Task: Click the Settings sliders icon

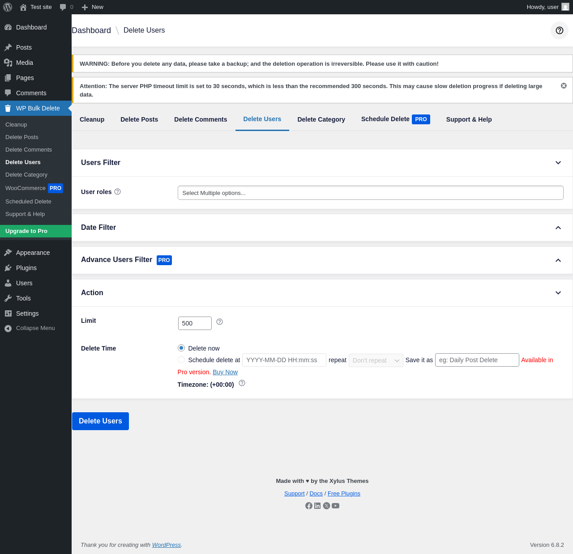Action: 8,313
